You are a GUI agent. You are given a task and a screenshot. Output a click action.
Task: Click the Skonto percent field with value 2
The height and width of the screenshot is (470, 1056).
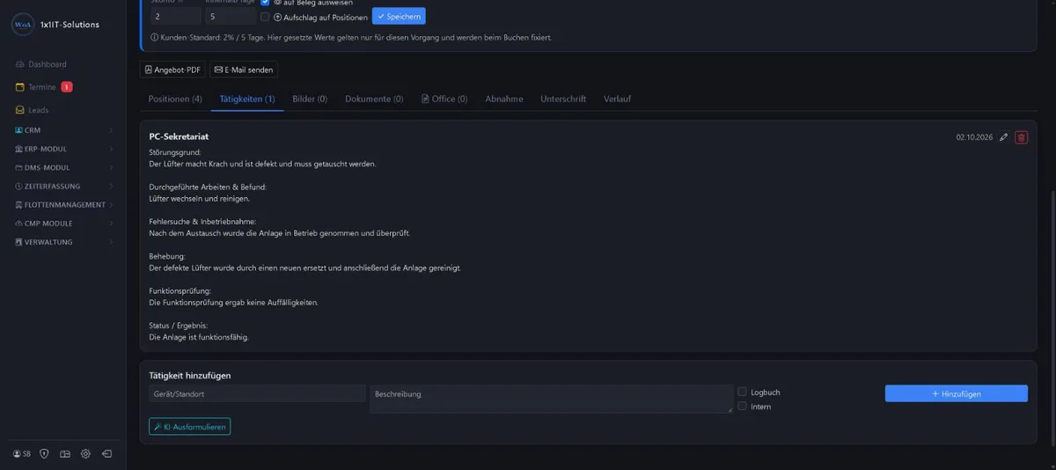click(176, 16)
